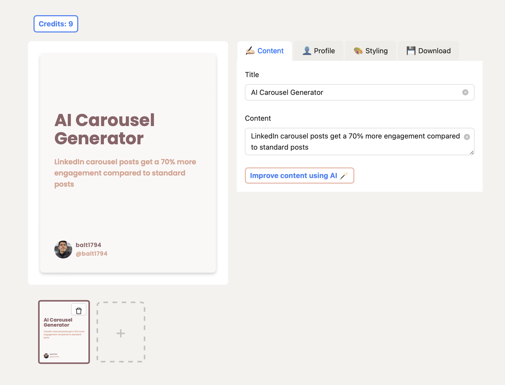Click the Credits: 9 button
The height and width of the screenshot is (385, 505).
(56, 24)
